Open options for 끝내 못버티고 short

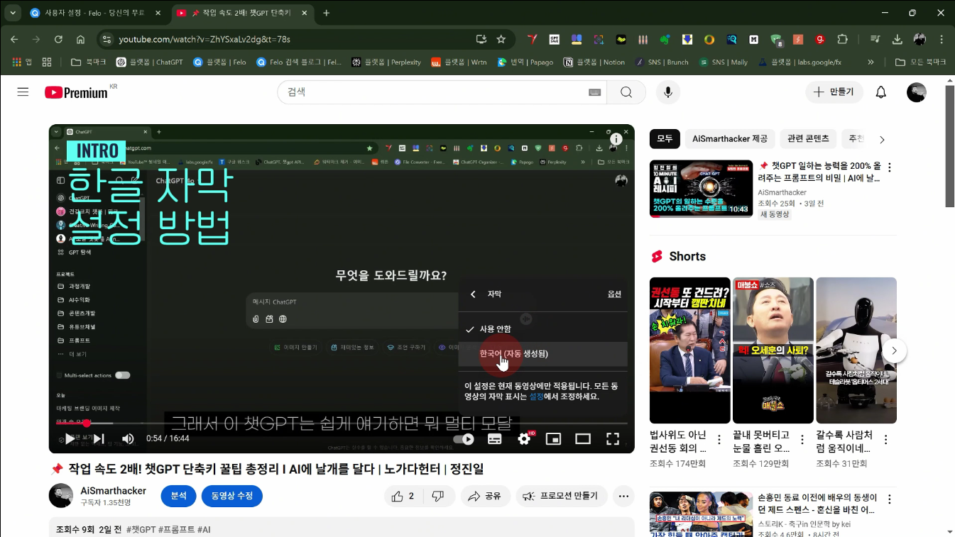click(802, 440)
